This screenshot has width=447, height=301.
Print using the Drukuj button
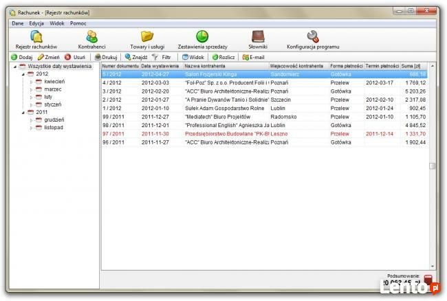(106, 57)
